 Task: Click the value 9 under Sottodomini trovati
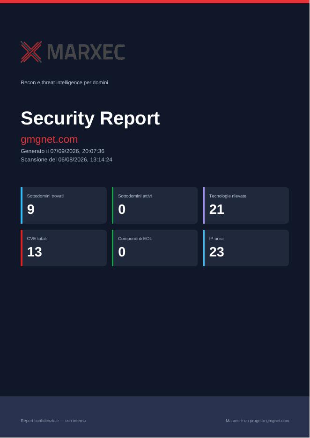click(x=31, y=210)
